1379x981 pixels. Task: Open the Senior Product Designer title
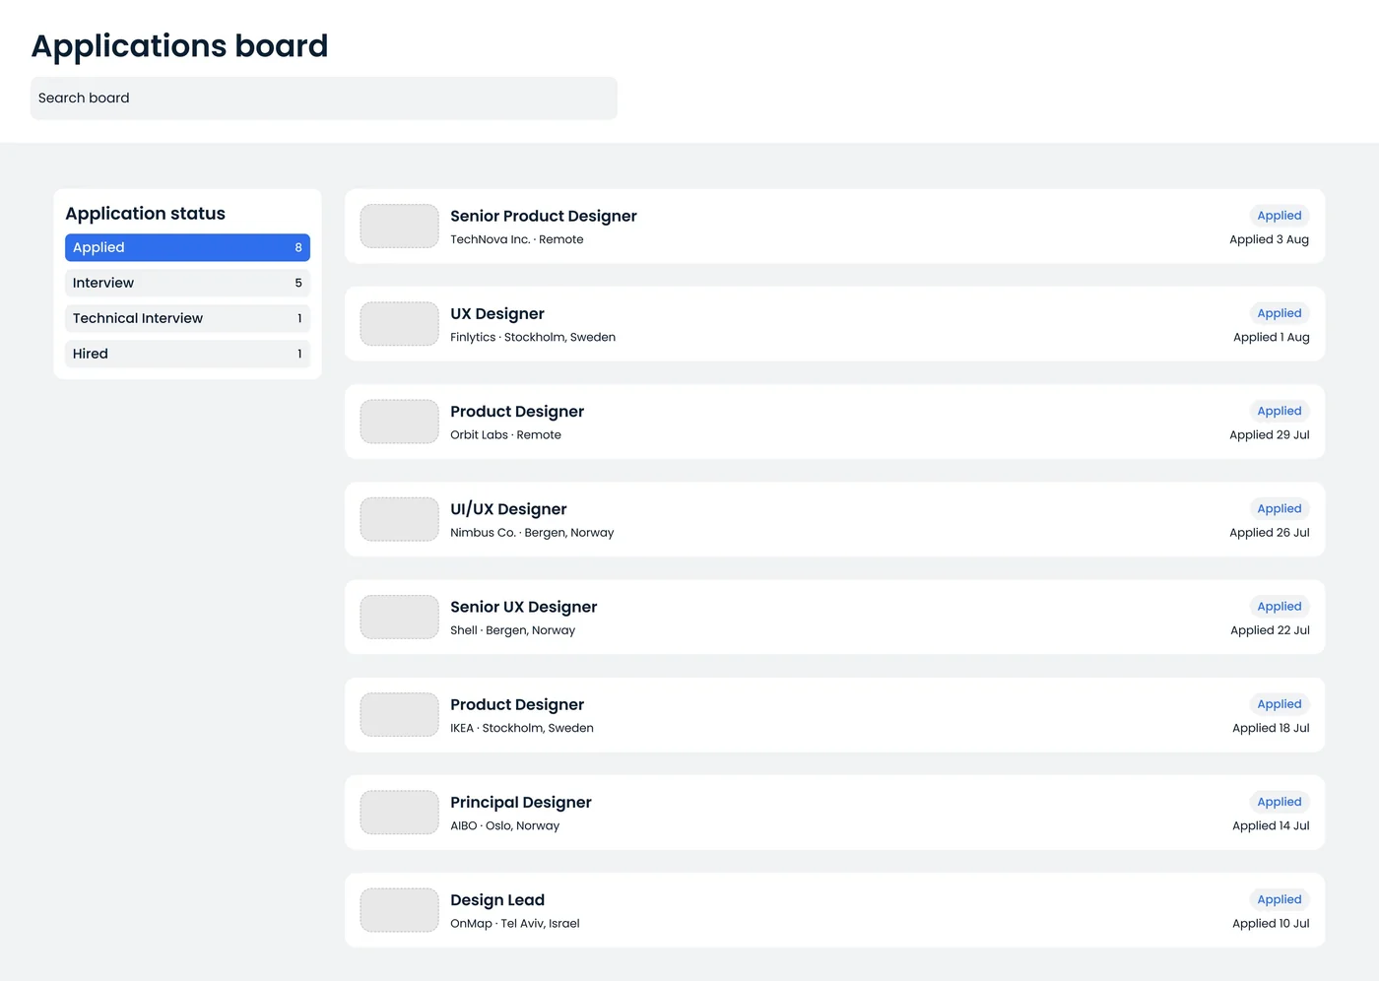click(544, 216)
